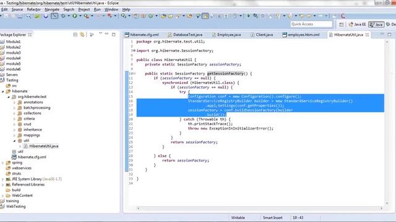Switch to Client.java editor tab

tap(262, 35)
